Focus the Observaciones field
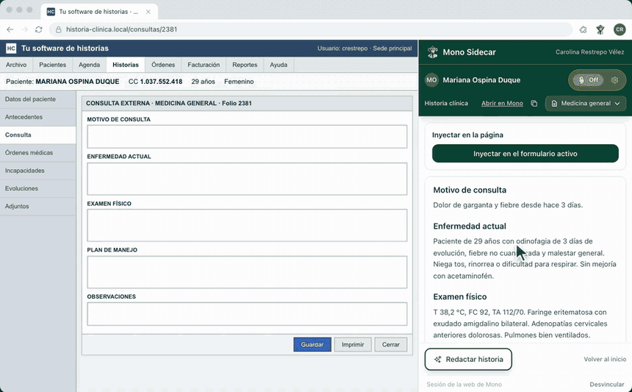The height and width of the screenshot is (392, 632). pyautogui.click(x=247, y=314)
